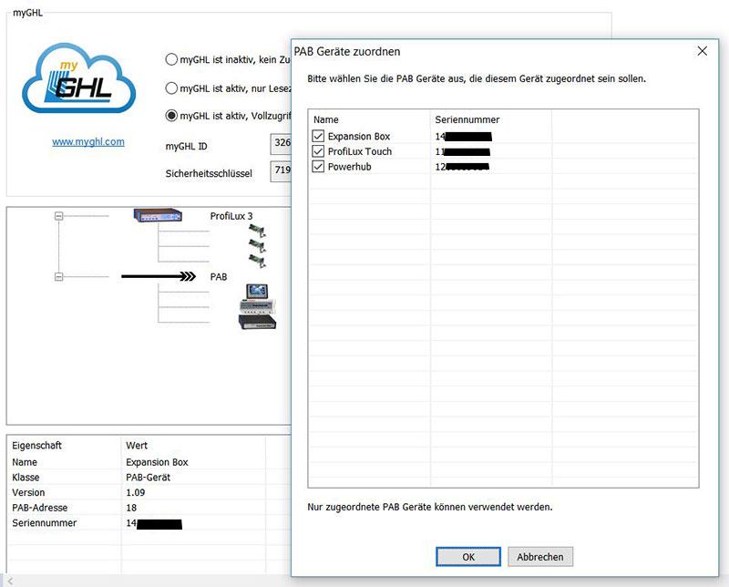The width and height of the screenshot is (729, 587).
Task: Select the ProfiLux 3 device icon
Action: 155,217
